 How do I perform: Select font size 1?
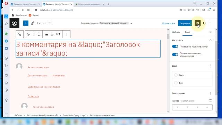click(177, 107)
